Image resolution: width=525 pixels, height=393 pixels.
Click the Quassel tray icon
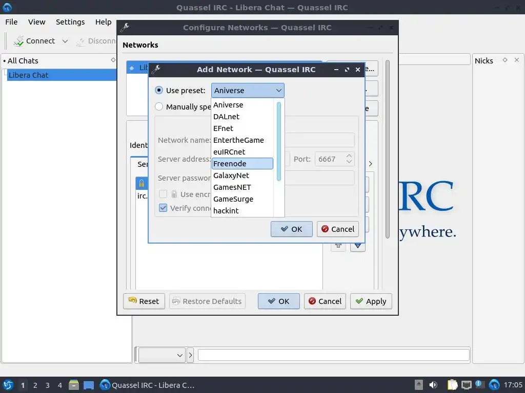click(494, 385)
